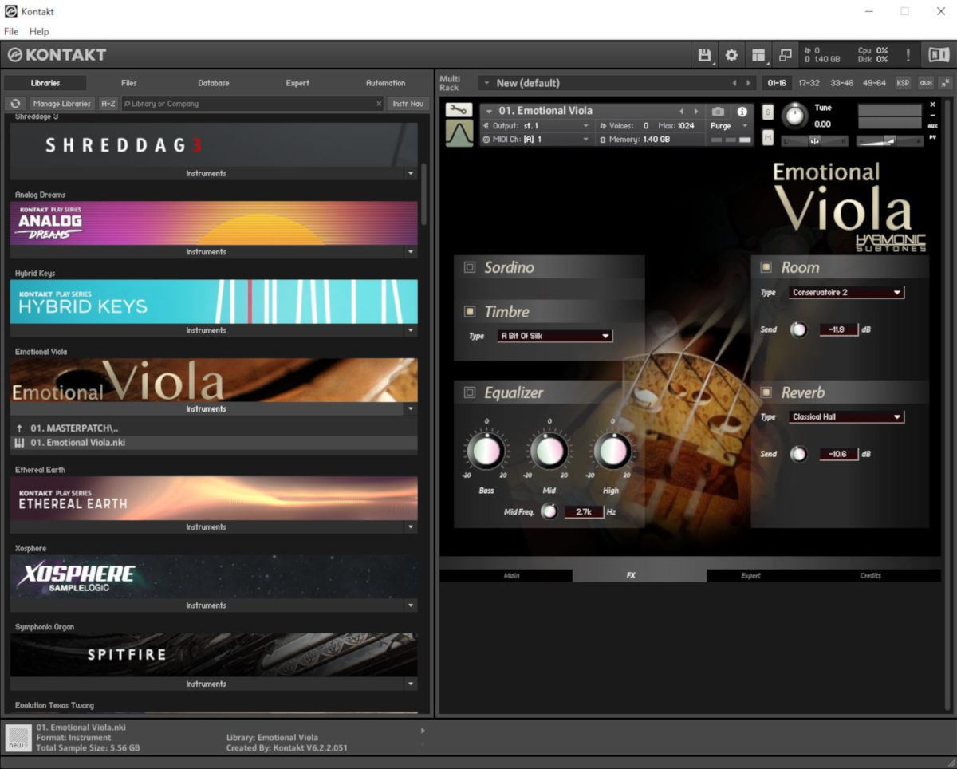
Task: Switch to the Automation browser tab
Action: coord(385,83)
